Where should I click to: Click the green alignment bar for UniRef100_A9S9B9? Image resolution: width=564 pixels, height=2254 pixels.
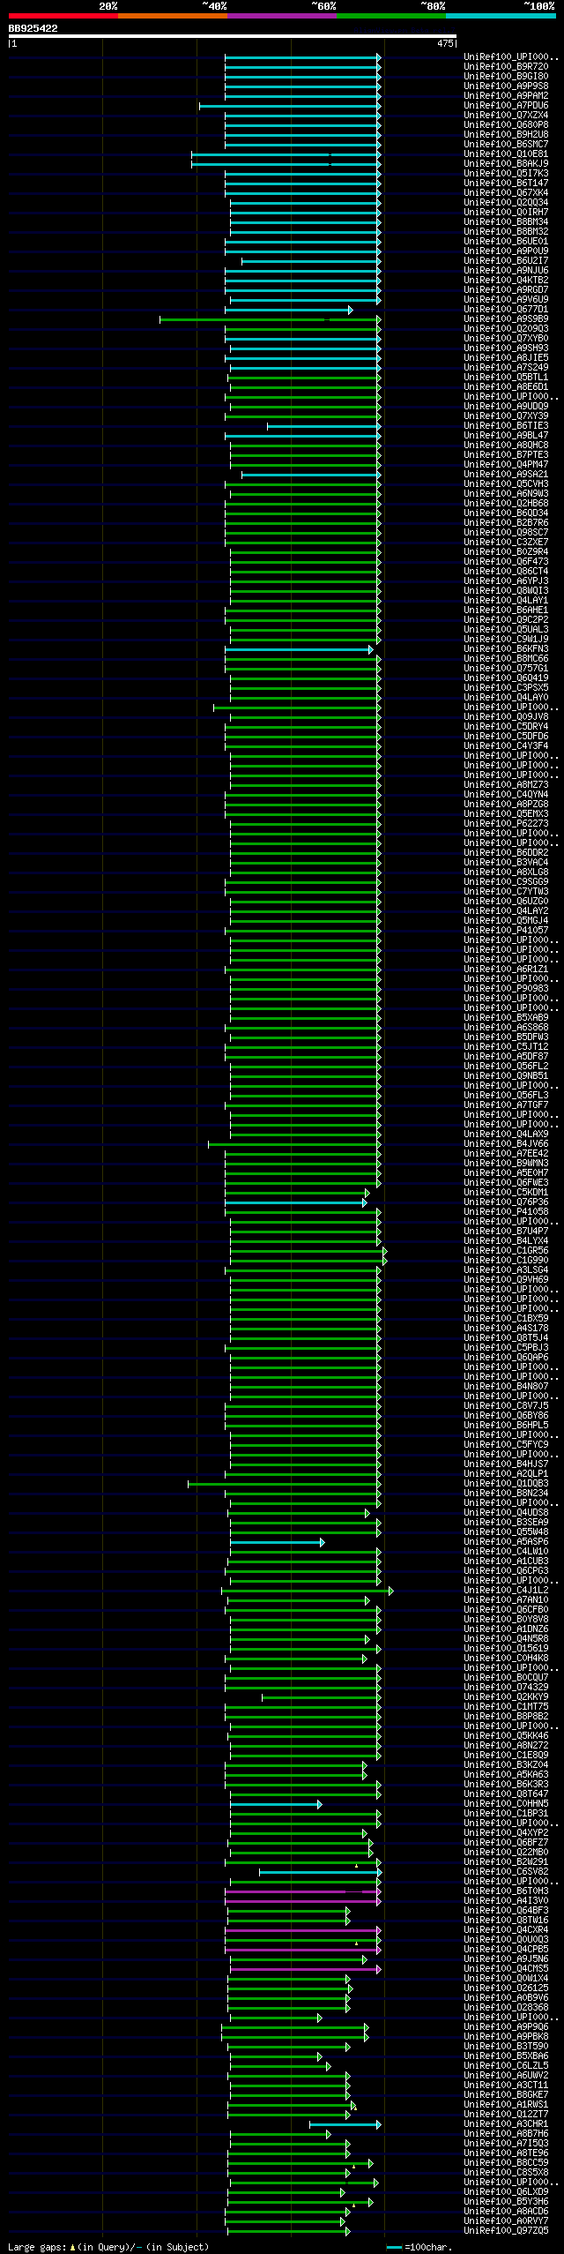[x=270, y=319]
